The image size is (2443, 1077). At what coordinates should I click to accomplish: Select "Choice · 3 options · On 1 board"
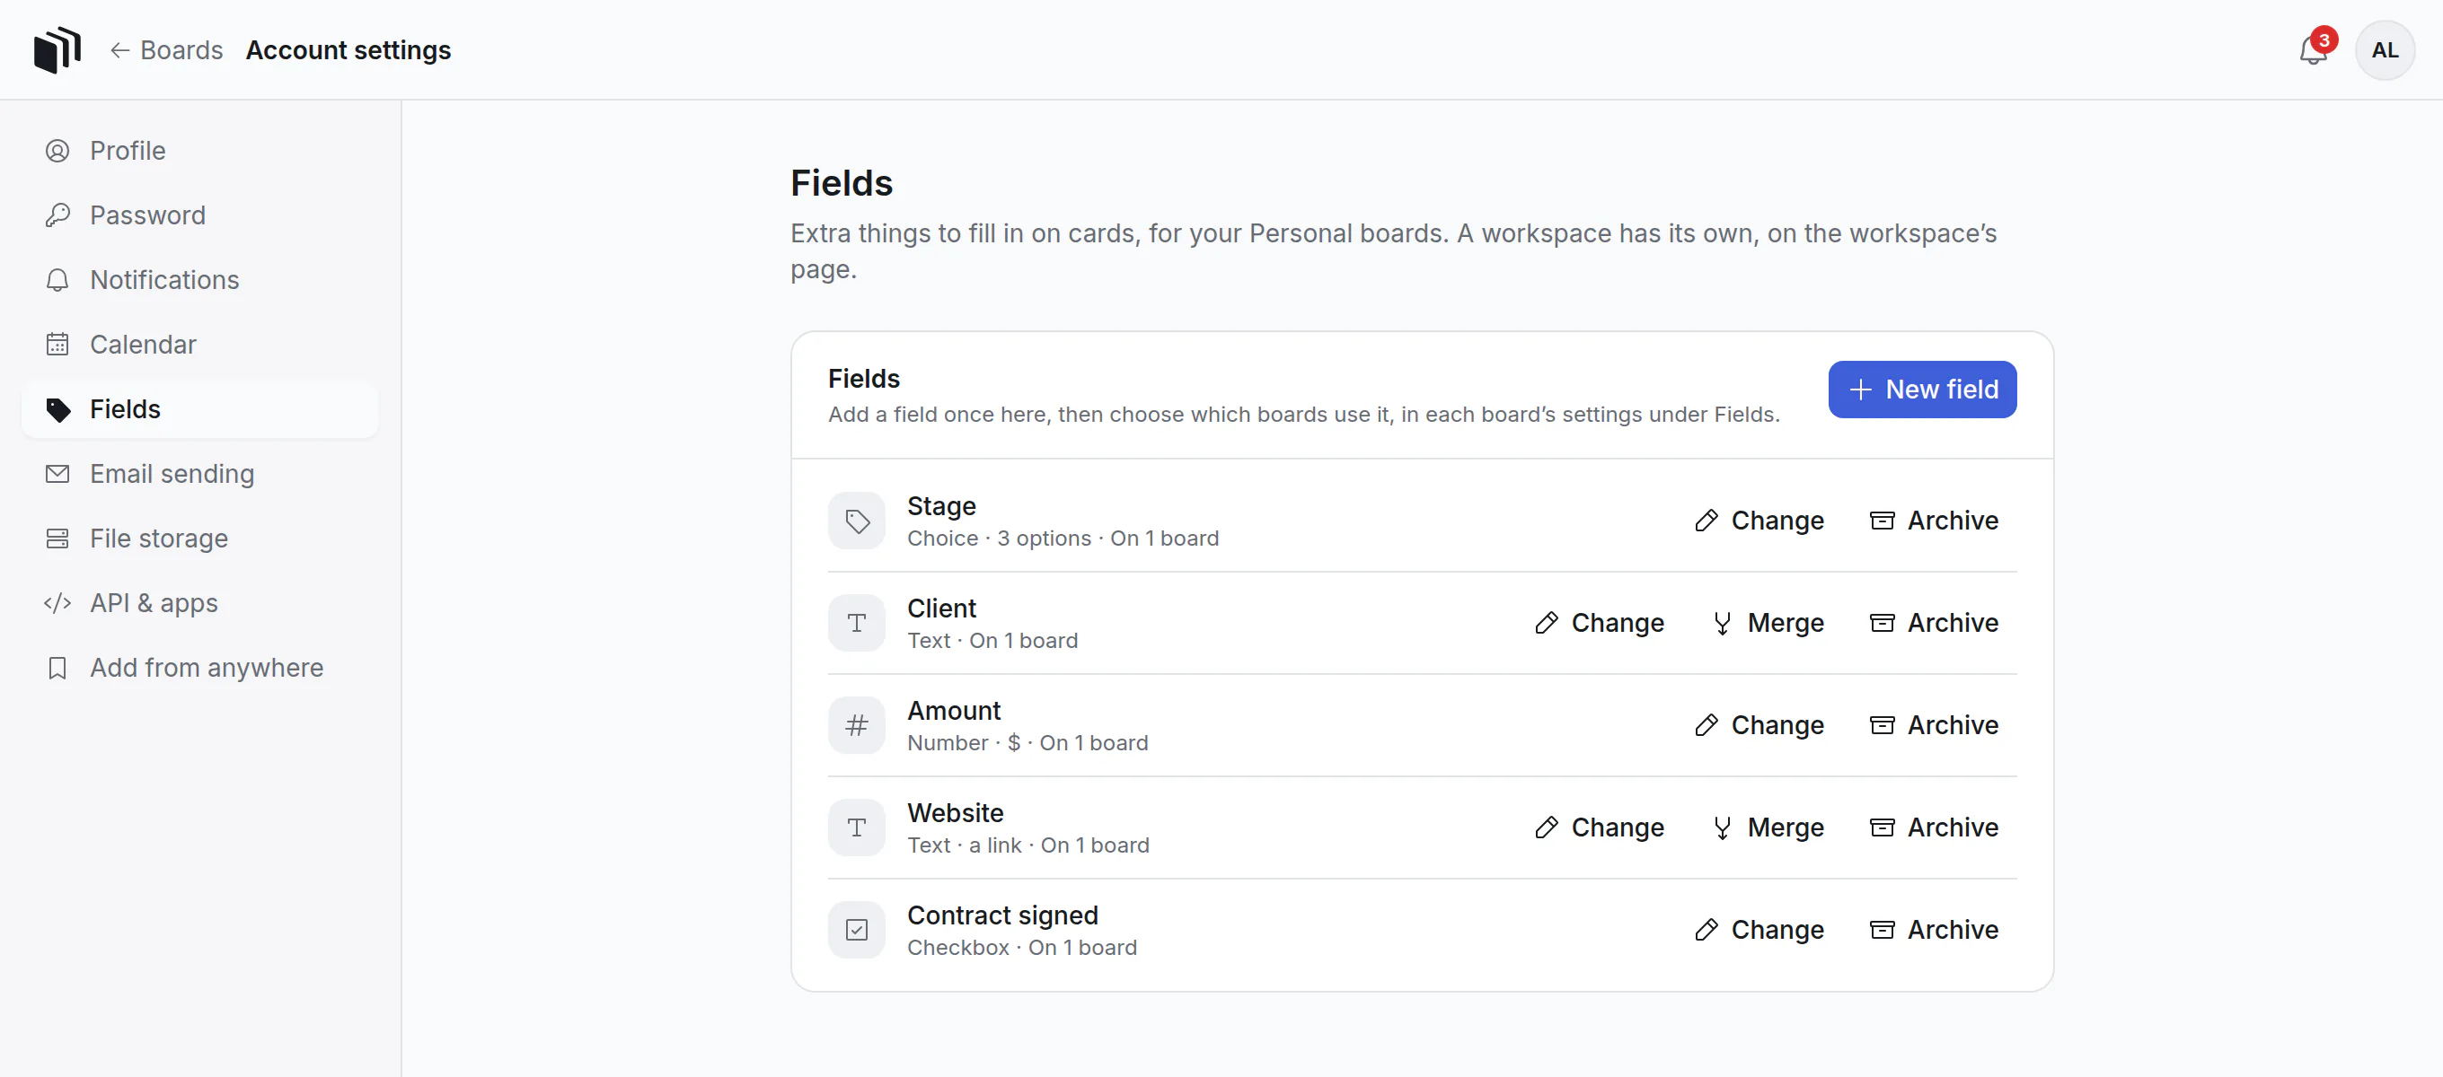(x=1063, y=538)
